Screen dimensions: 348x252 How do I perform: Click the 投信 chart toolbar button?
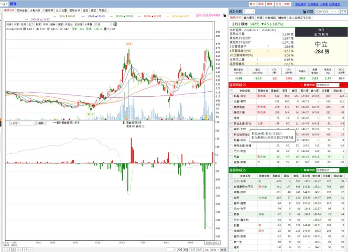(x=24, y=24)
